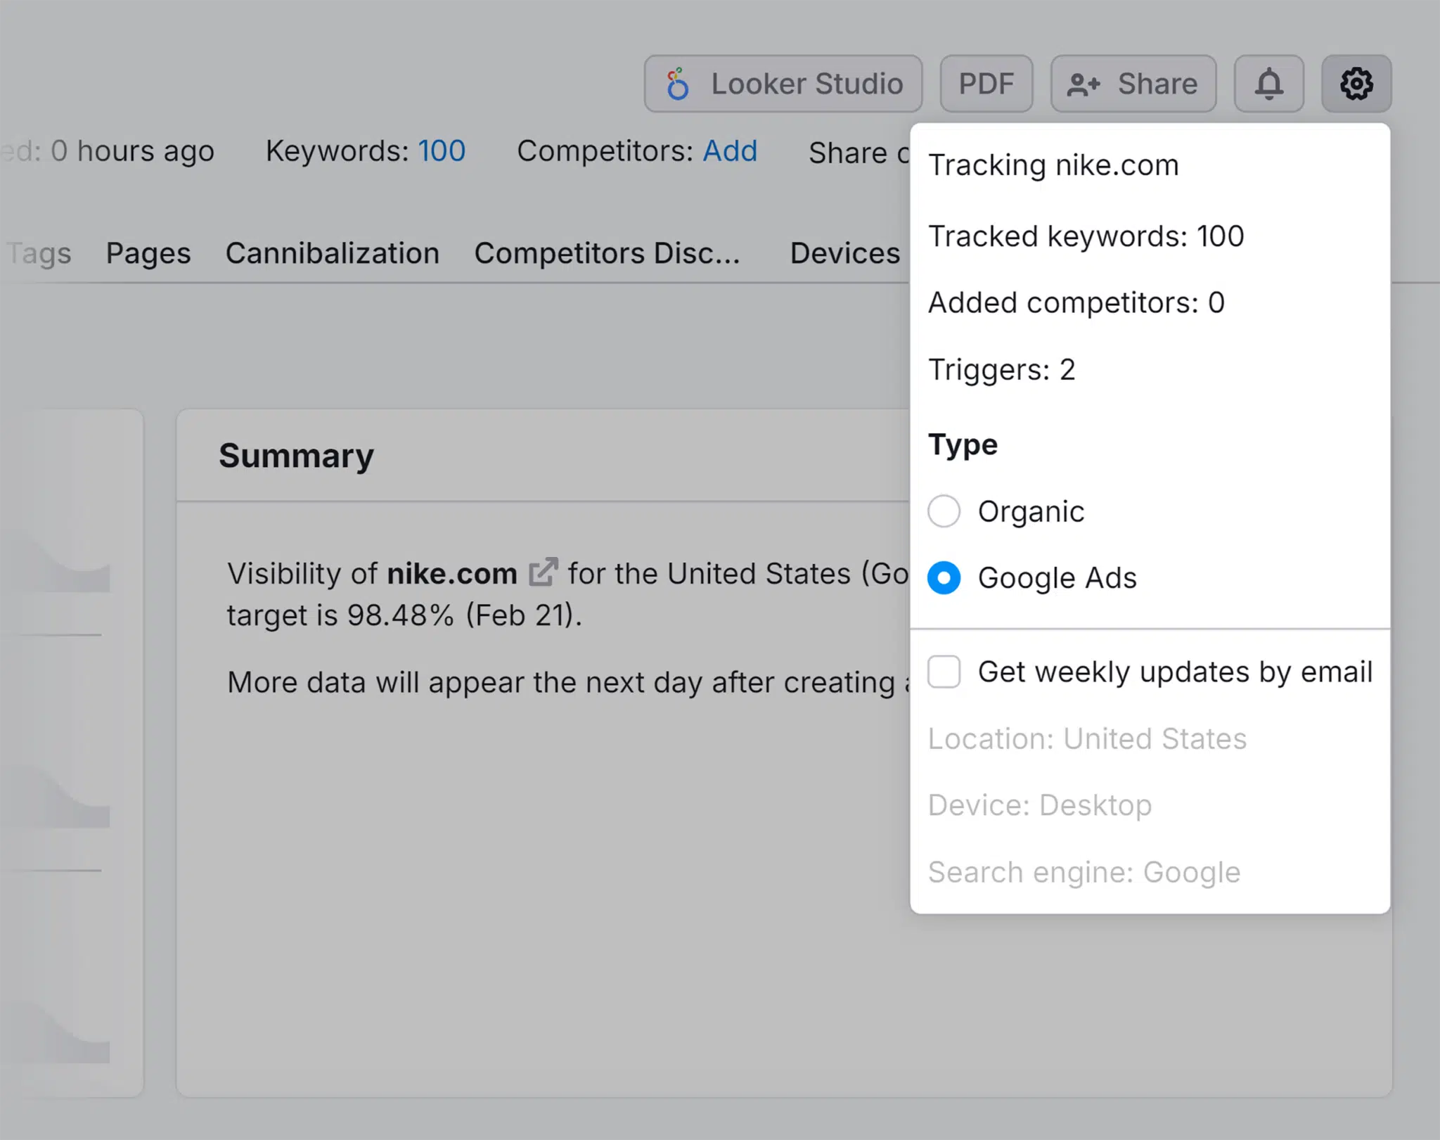Switch to the Tags tab
The width and height of the screenshot is (1440, 1140).
39,253
